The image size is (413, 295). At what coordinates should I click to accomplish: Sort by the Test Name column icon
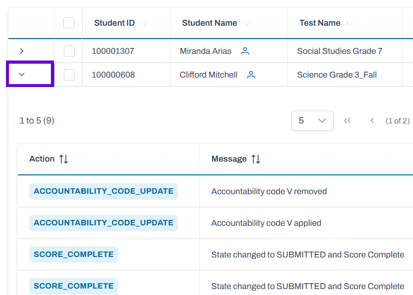pyautogui.click(x=349, y=23)
